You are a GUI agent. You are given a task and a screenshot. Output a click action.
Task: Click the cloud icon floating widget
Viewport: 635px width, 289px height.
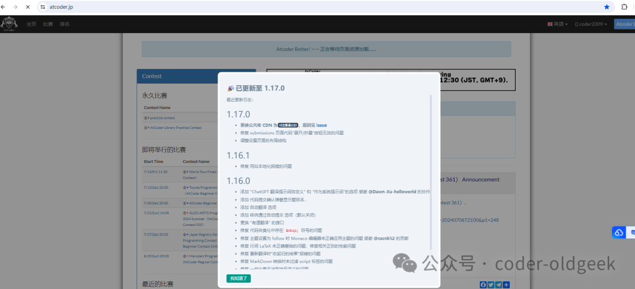coord(619,232)
